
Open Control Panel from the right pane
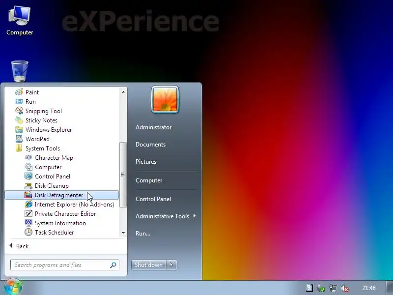tap(153, 199)
